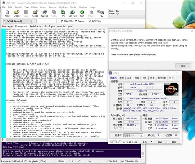Switch to the woodbox.pov tab
Viewport: 195px width, 164px height.
point(65,26)
